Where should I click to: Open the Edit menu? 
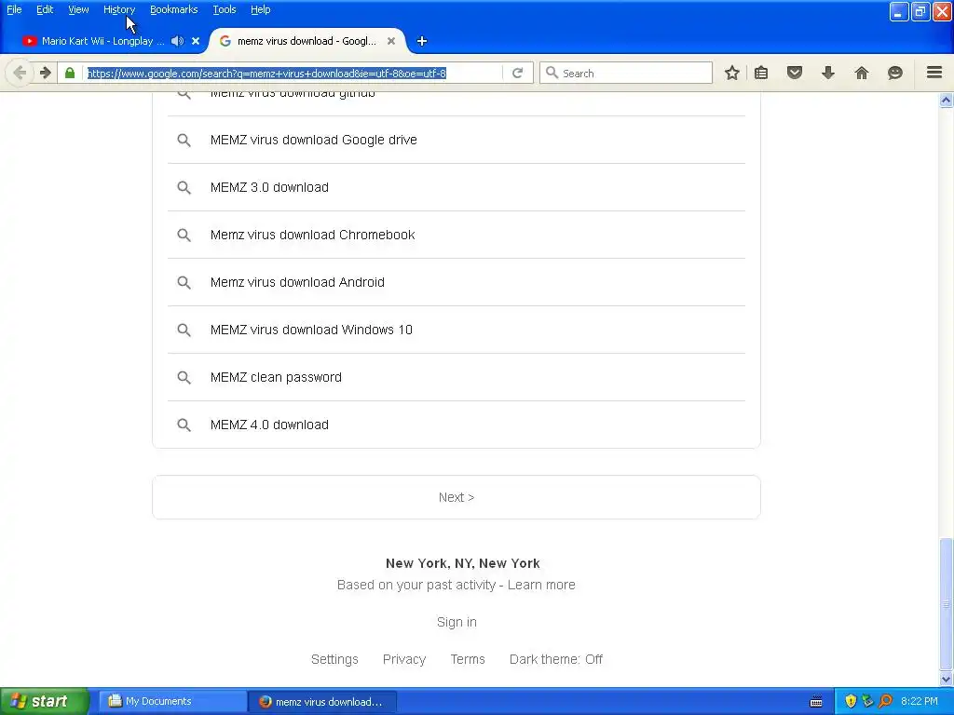pos(45,9)
